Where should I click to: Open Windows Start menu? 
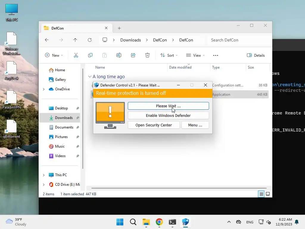[120, 222]
